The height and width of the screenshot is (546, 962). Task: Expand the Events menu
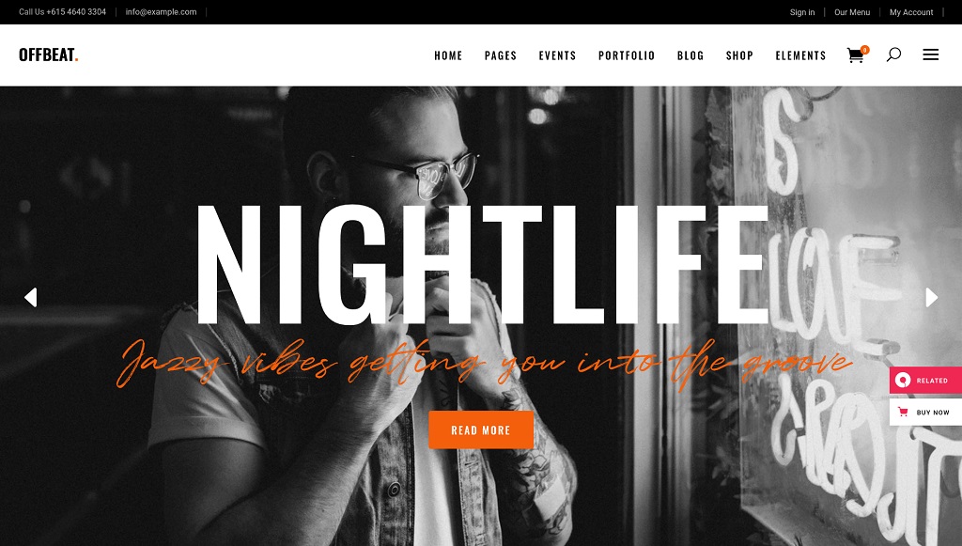pos(557,55)
